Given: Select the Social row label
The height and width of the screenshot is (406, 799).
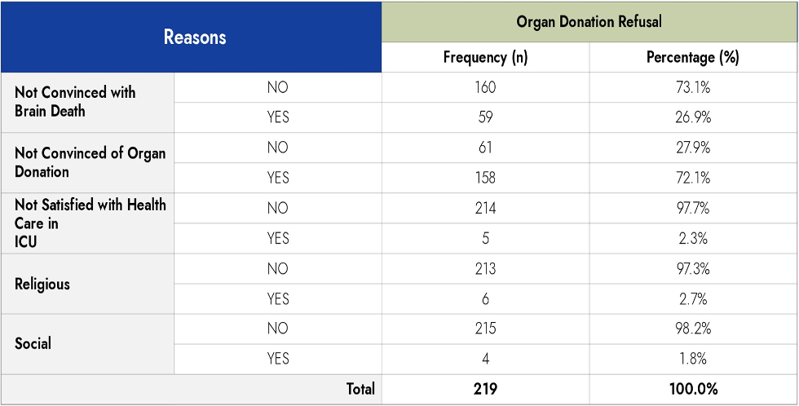Looking at the screenshot, I should (33, 343).
